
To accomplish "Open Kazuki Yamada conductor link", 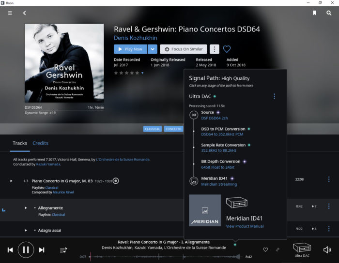I will [48, 164].
